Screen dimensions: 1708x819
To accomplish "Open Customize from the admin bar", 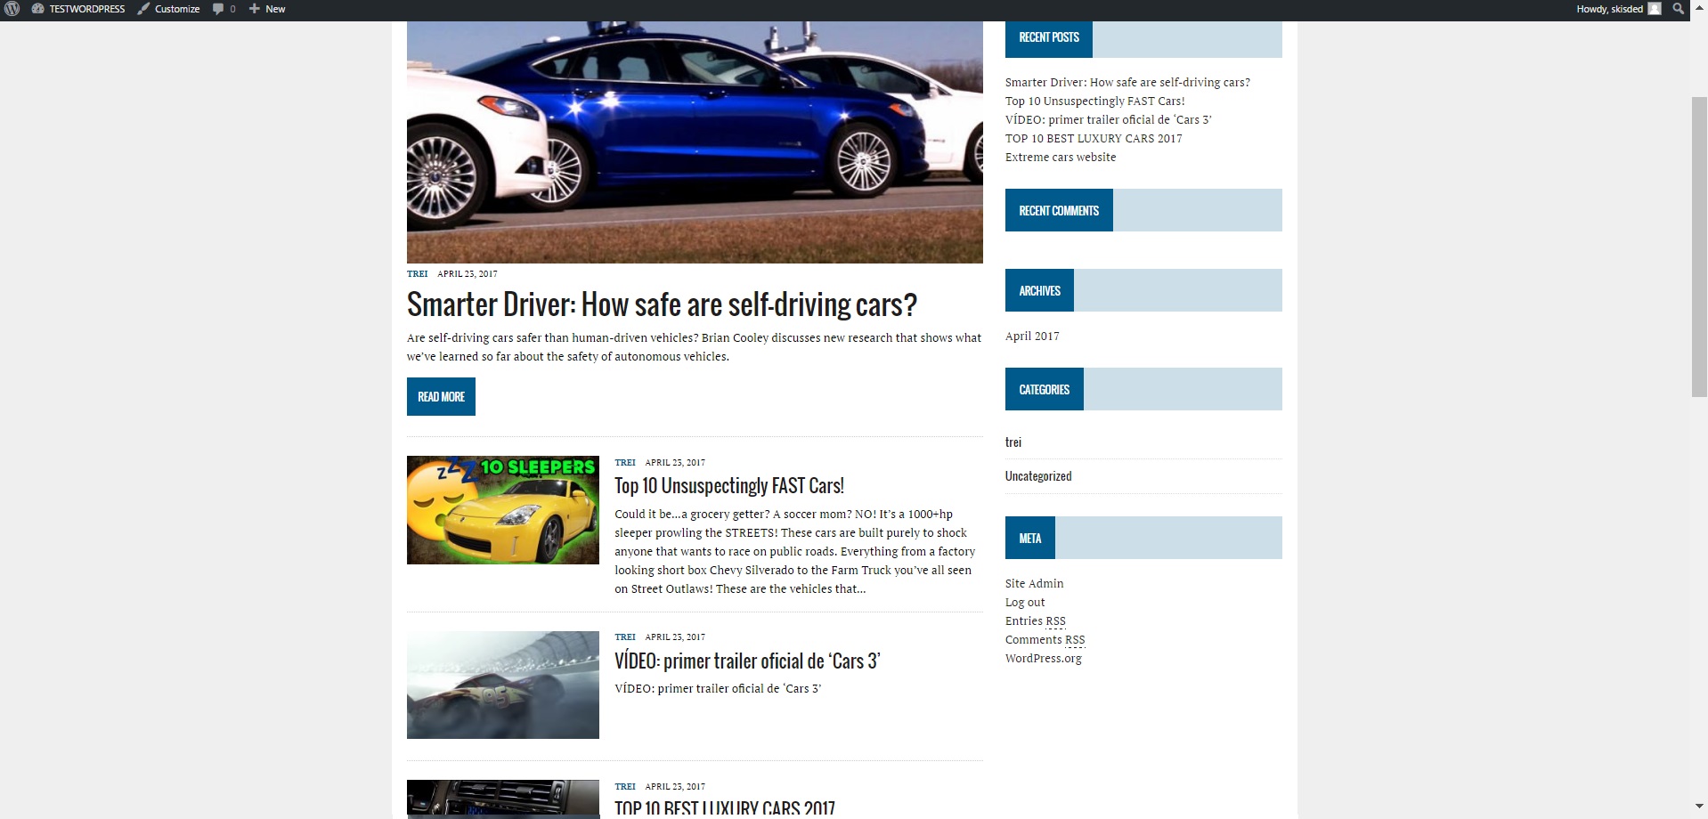I will click(x=168, y=9).
